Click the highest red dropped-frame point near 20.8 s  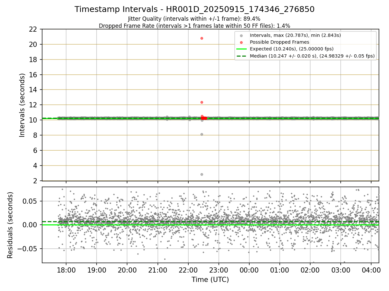(202, 38)
